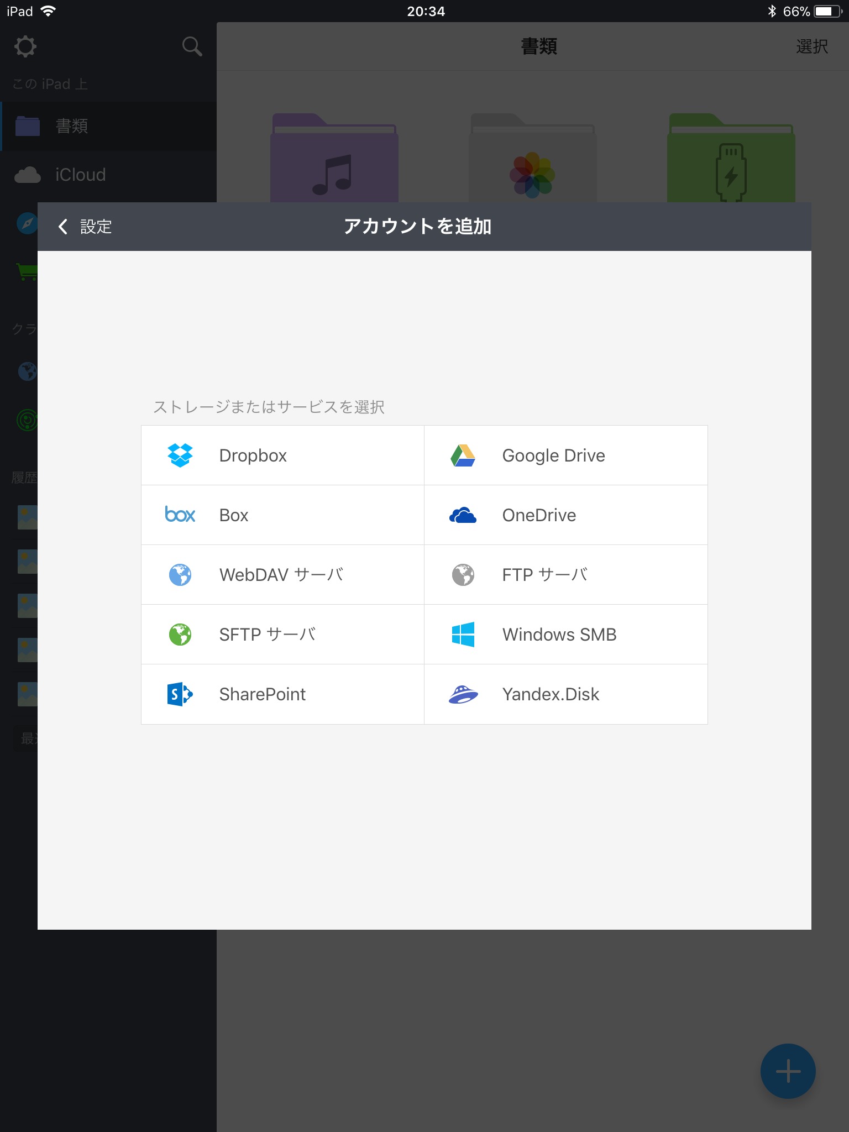Tap the blue plus add button
The height and width of the screenshot is (1132, 849).
tap(788, 1071)
